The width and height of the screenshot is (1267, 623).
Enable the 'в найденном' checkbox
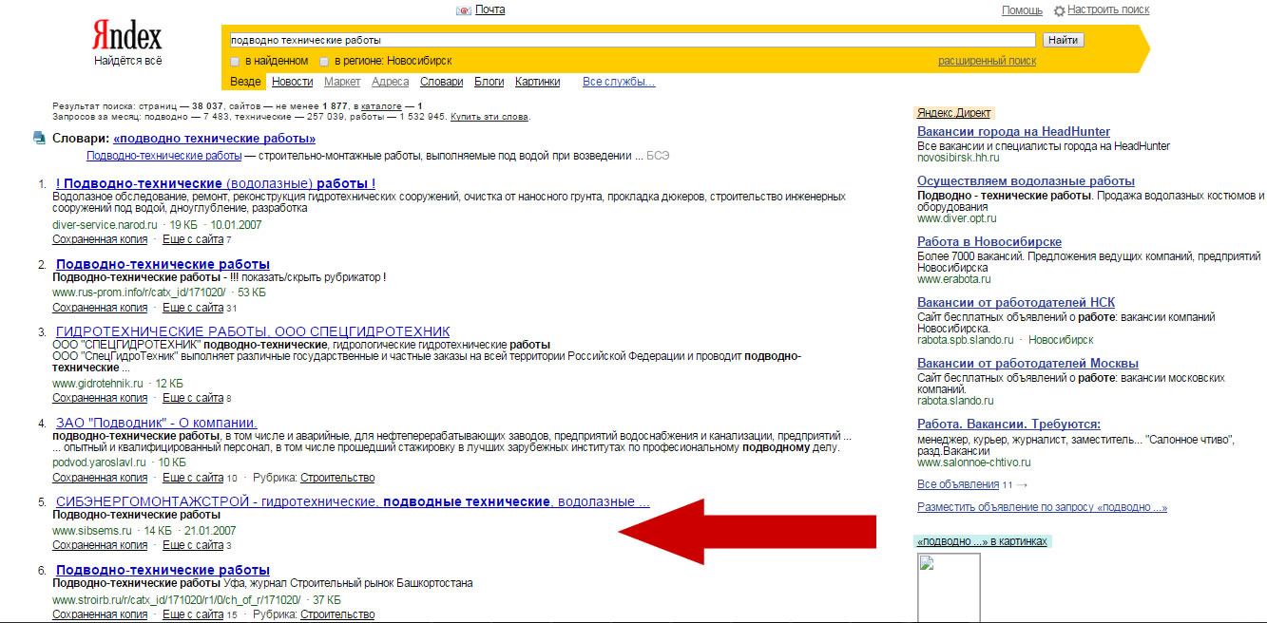(x=235, y=61)
